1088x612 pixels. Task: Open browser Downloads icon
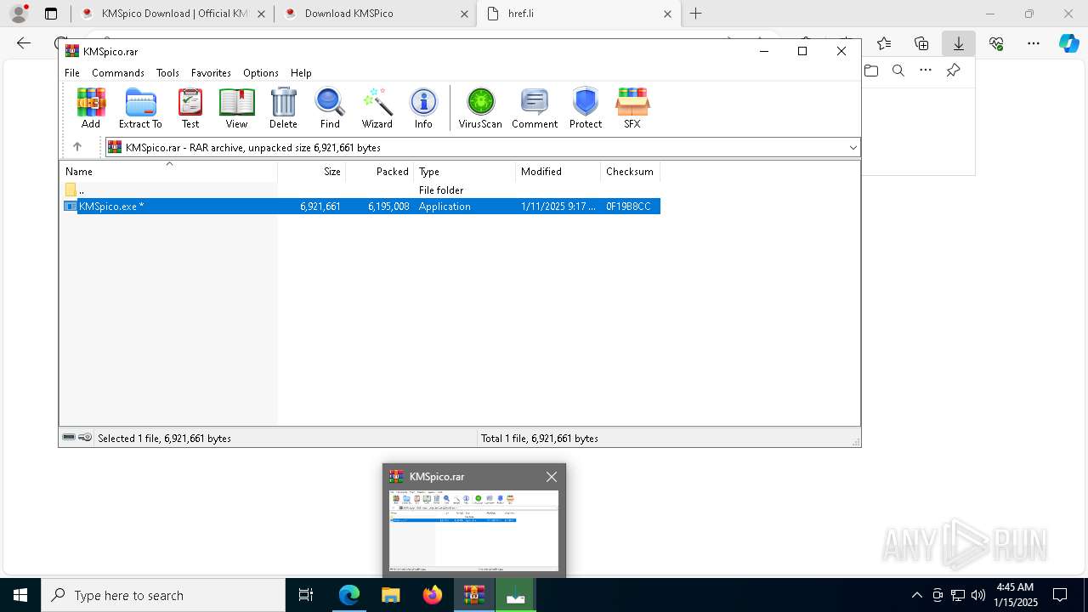[x=959, y=43]
